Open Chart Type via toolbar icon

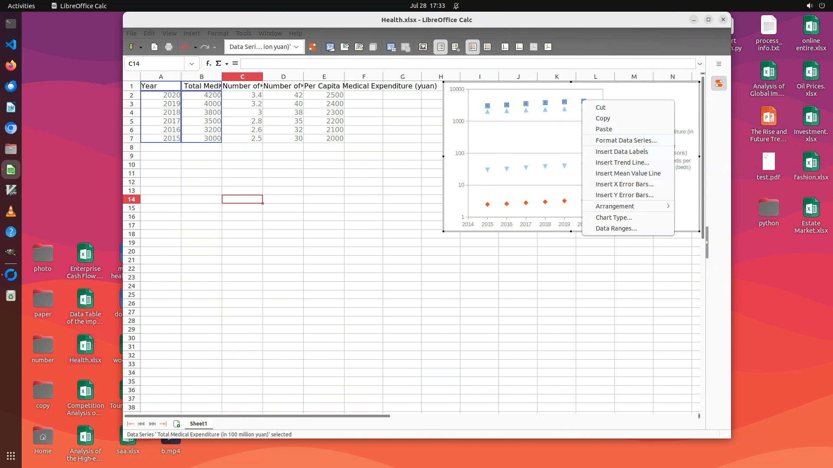(x=330, y=47)
